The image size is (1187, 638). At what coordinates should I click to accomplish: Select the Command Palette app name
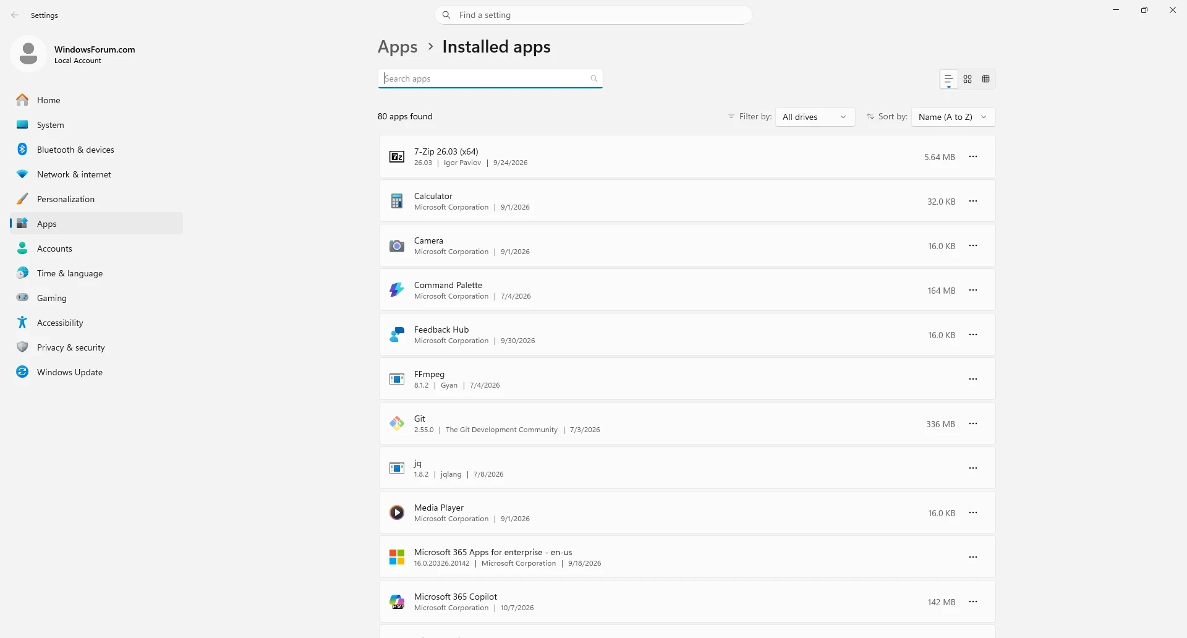(448, 285)
